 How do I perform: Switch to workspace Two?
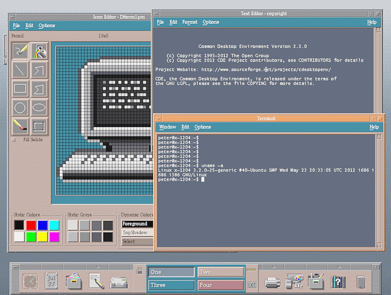pyautogui.click(x=221, y=272)
